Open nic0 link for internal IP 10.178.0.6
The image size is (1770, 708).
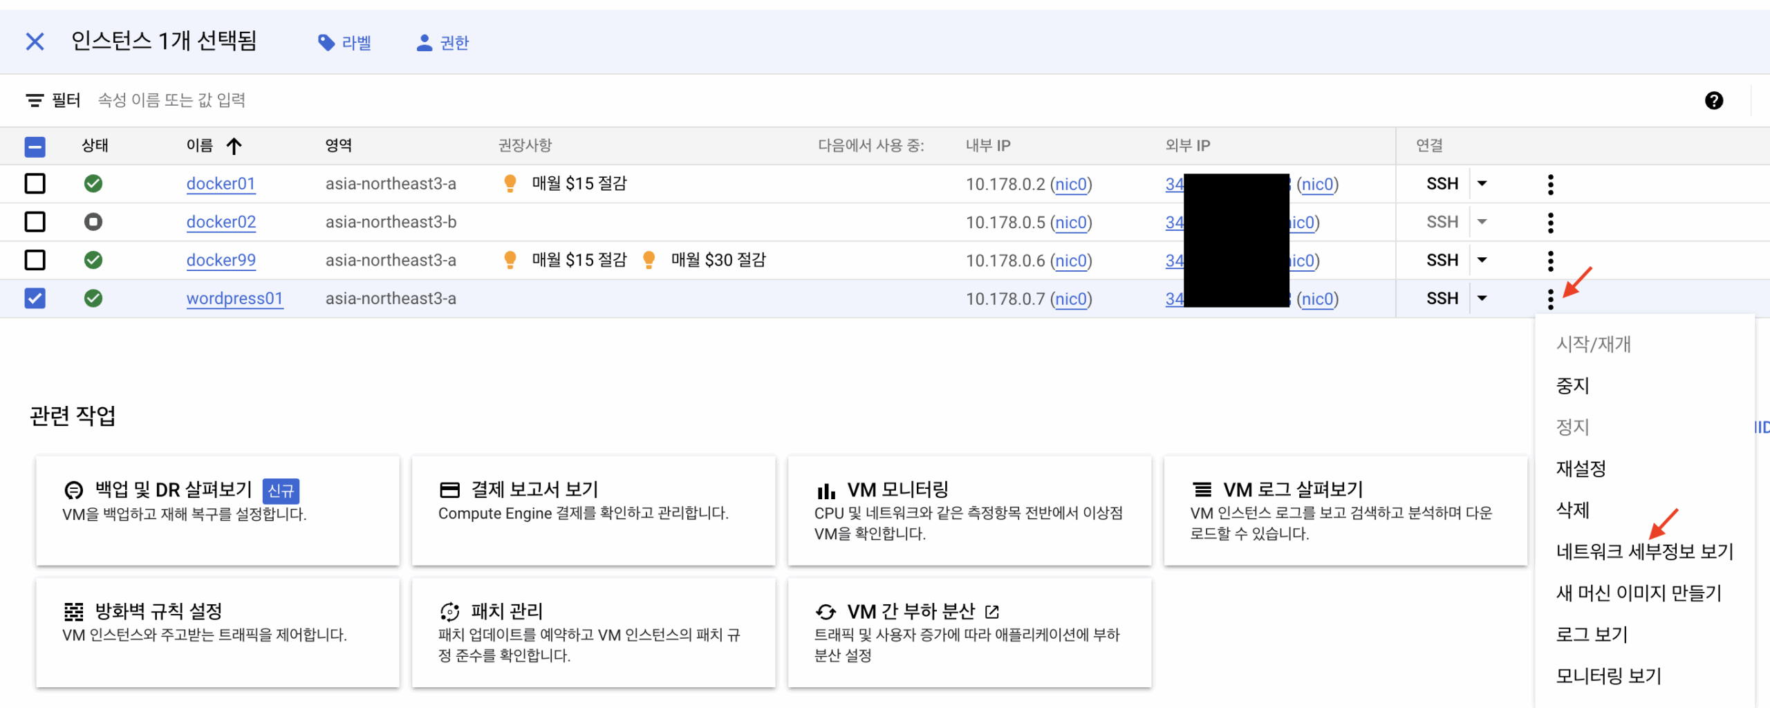pos(1071,261)
